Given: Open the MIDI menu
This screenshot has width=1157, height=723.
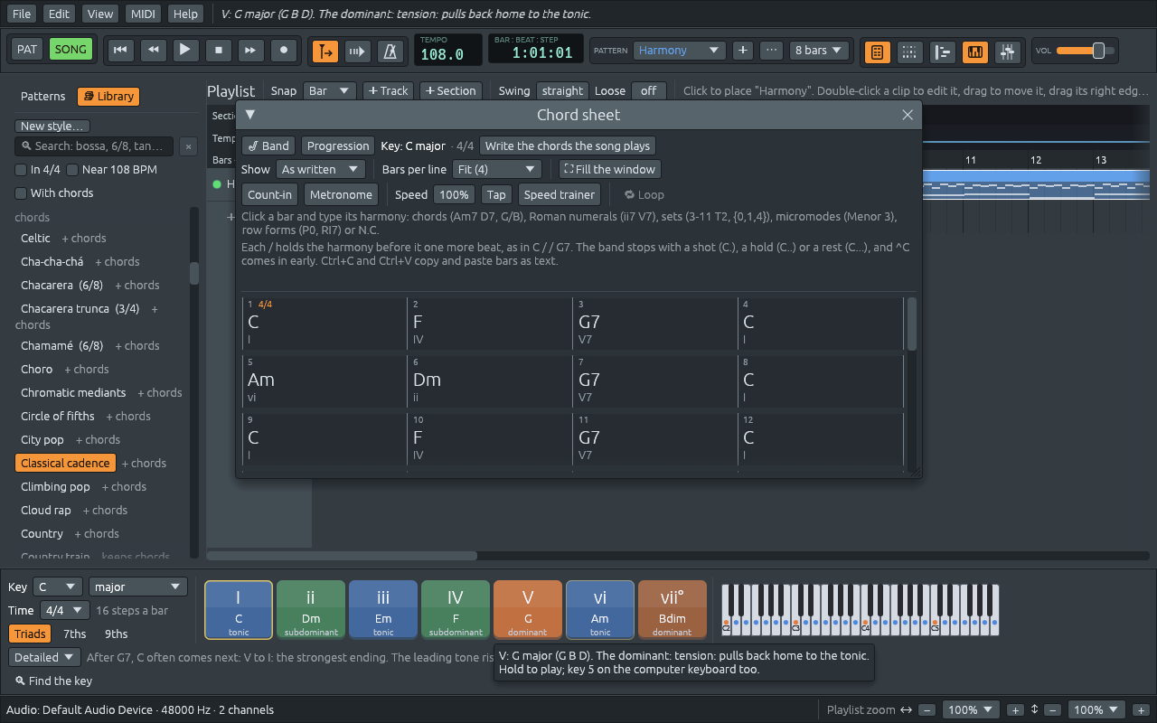Looking at the screenshot, I should coord(143,14).
